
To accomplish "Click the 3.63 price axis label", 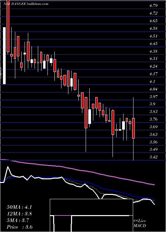I will tap(153, 135).
